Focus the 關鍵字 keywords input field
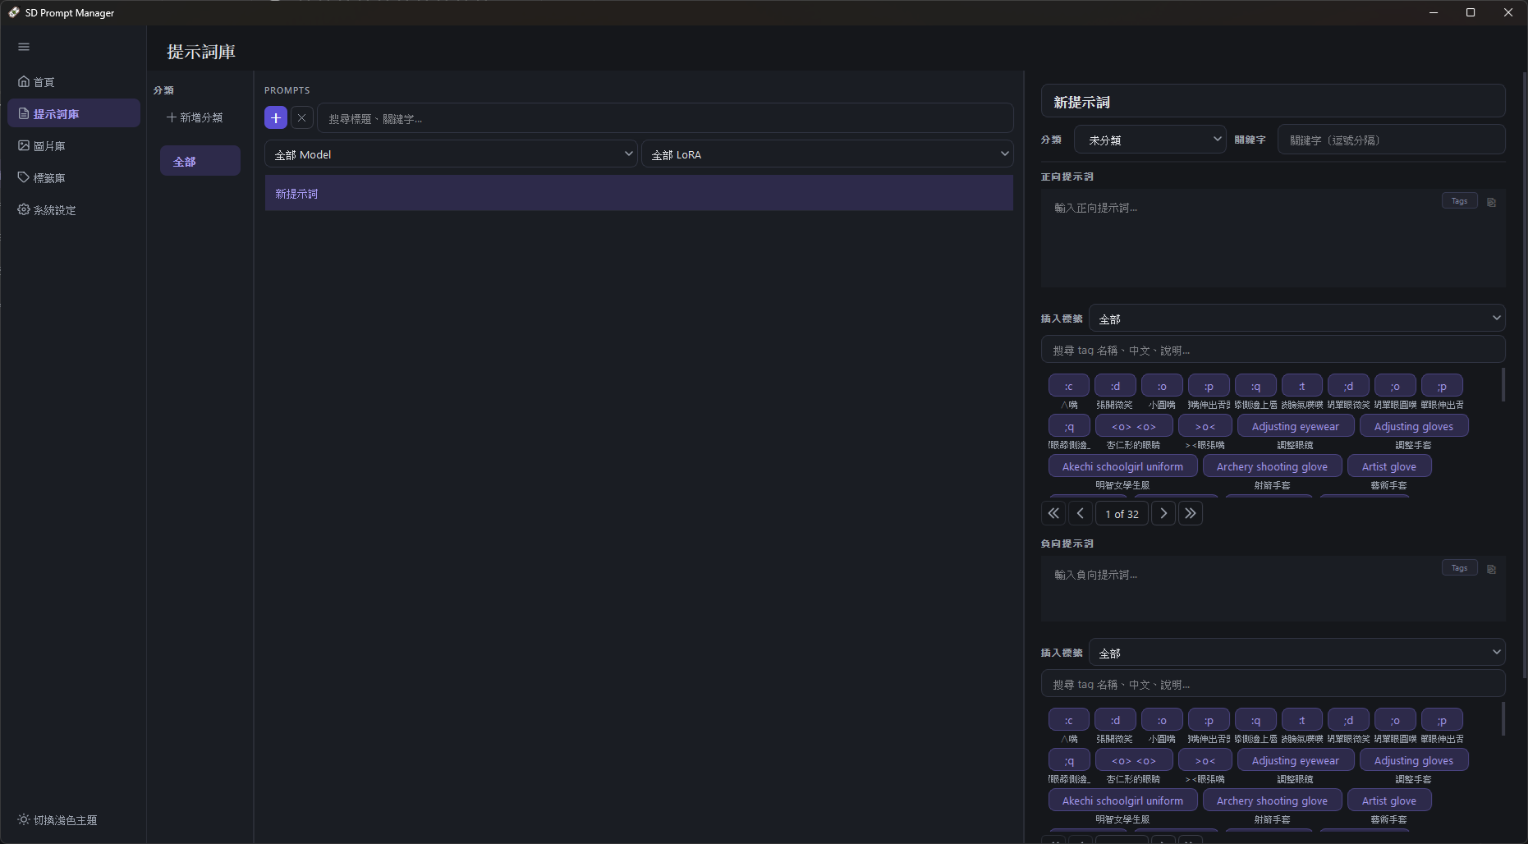Screen dimensions: 1528x844 pyautogui.click(x=1391, y=140)
